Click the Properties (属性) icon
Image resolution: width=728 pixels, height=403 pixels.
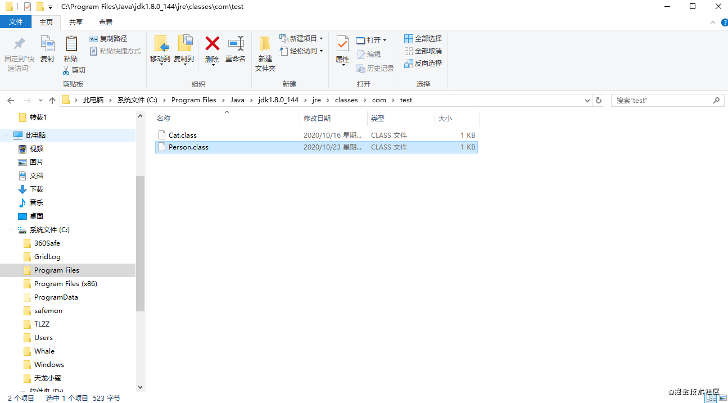pyautogui.click(x=342, y=44)
